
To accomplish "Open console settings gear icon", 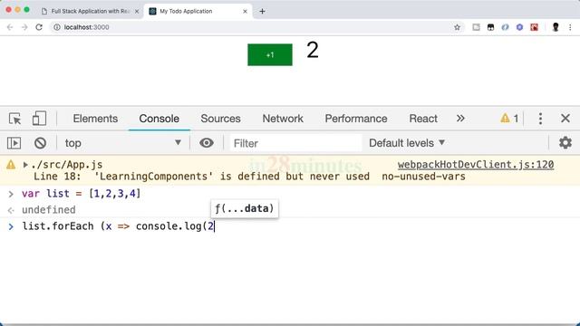I will [x=565, y=143].
